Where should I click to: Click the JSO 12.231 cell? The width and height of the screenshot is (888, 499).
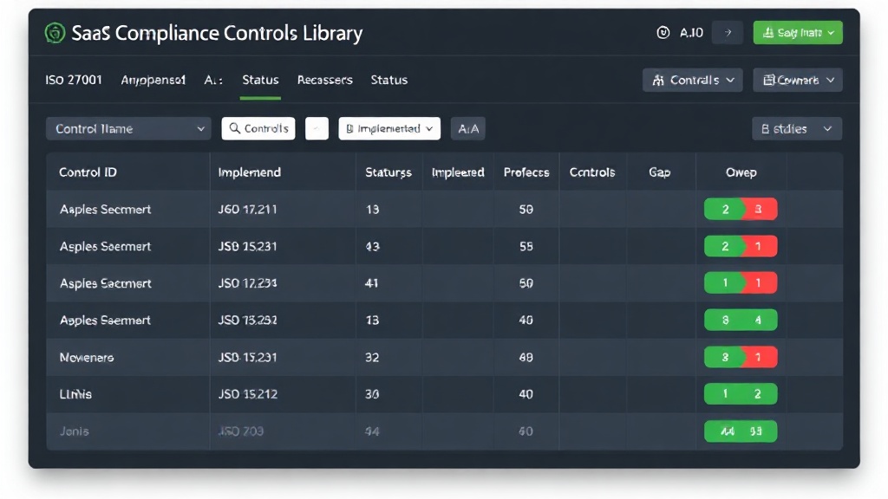click(x=247, y=283)
